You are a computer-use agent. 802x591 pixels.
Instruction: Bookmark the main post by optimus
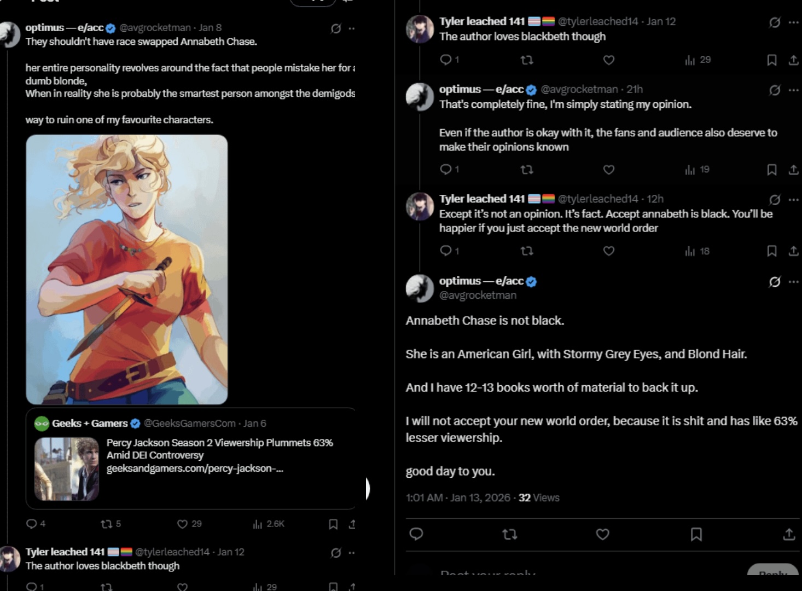696,534
